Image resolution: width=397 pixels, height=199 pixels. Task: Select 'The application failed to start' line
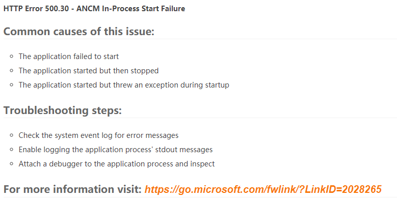point(69,56)
